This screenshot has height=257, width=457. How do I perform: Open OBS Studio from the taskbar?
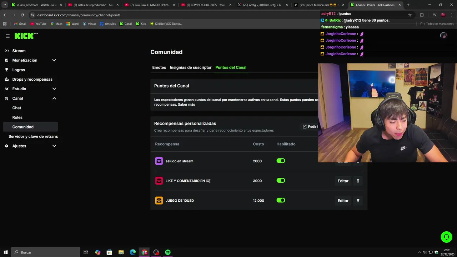[x=156, y=252]
